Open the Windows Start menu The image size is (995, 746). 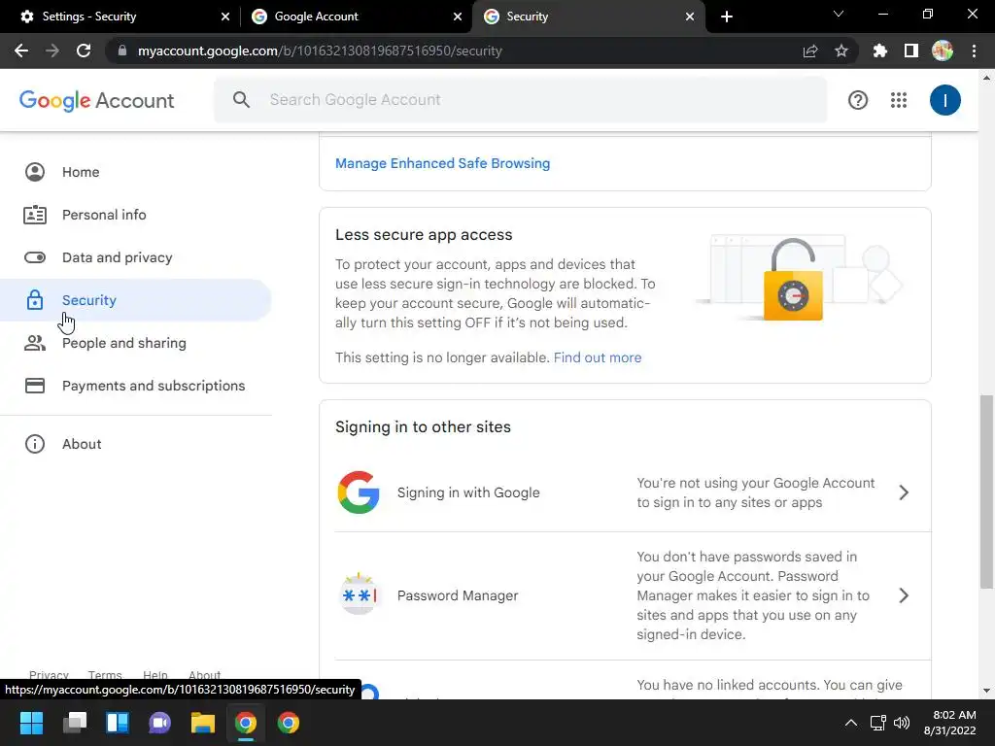pyautogui.click(x=31, y=723)
